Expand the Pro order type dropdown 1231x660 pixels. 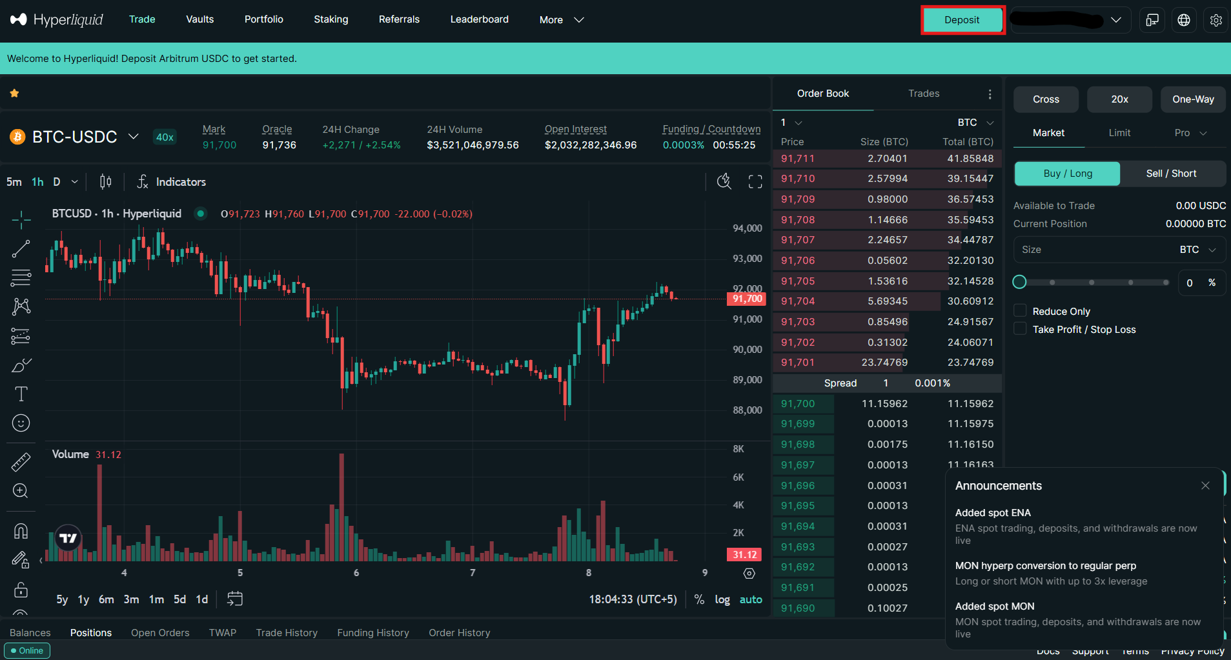[1190, 133]
